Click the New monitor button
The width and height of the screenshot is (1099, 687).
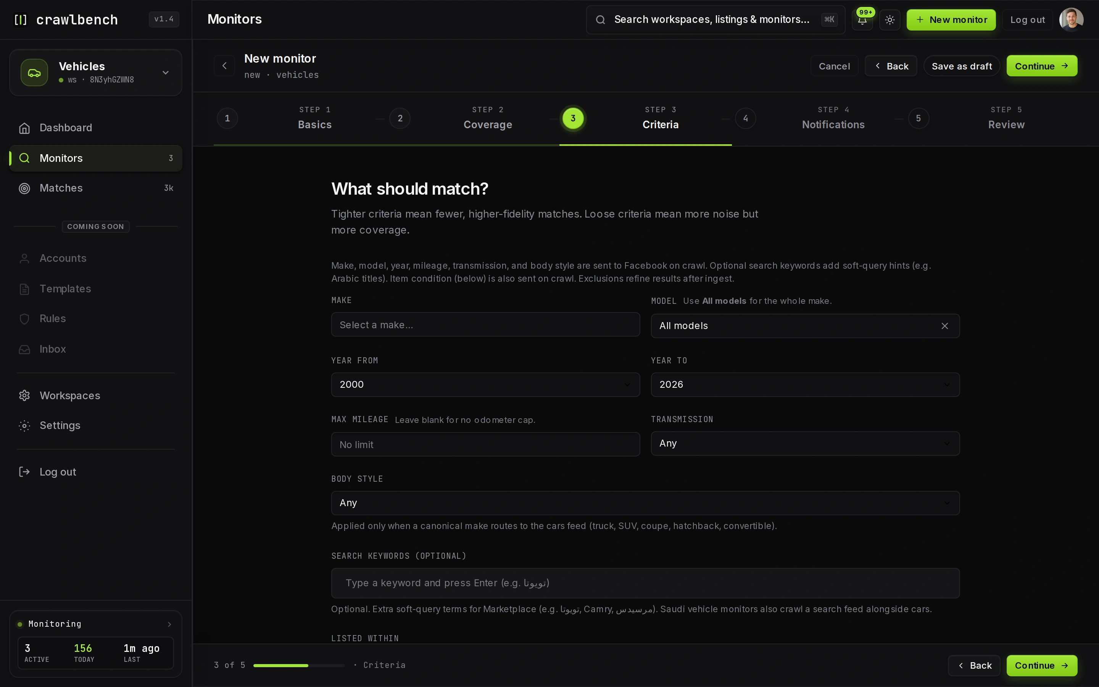951,19
